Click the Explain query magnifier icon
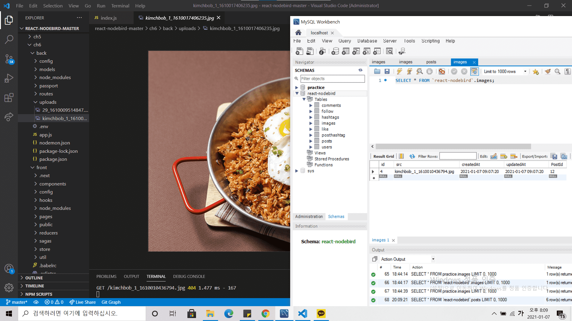Screen dimensions: 572x321 point(419,71)
